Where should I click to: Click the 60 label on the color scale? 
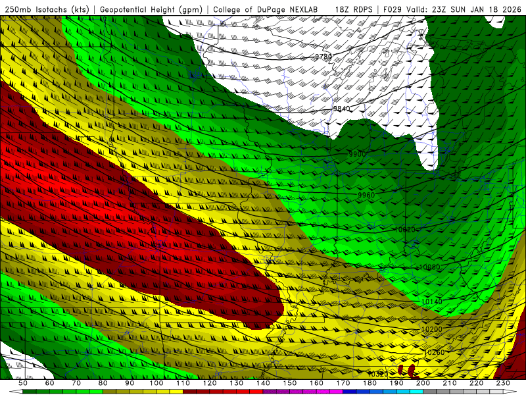(x=50, y=383)
